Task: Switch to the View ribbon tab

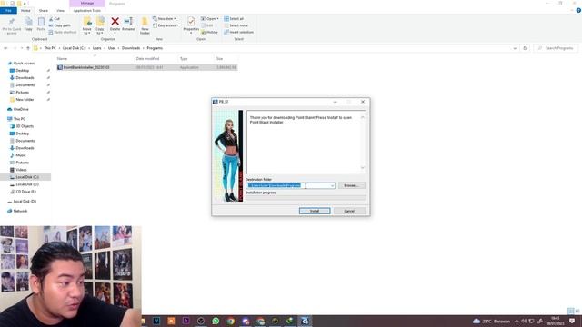Action: click(60, 10)
